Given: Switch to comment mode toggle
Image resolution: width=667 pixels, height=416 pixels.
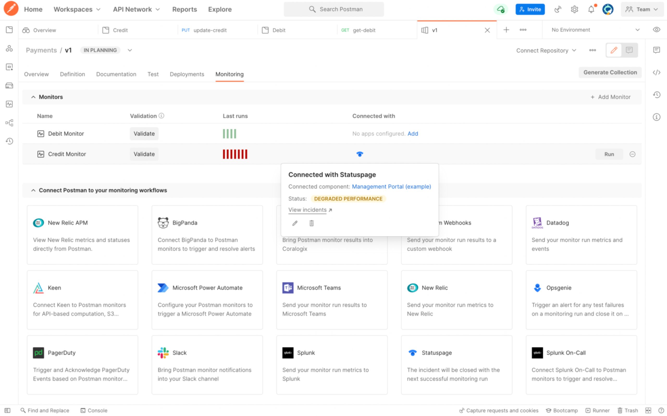Looking at the screenshot, I should [629, 50].
